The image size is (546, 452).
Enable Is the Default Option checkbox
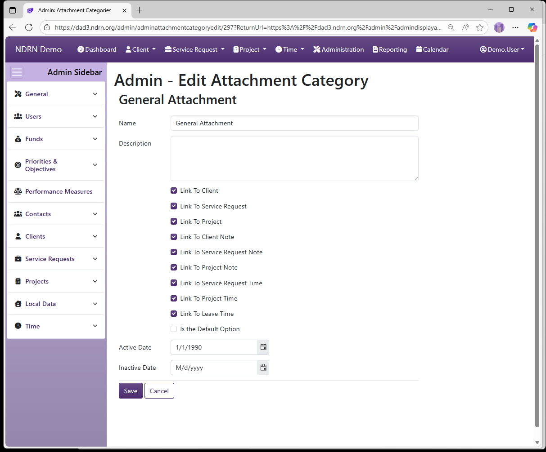tap(174, 329)
